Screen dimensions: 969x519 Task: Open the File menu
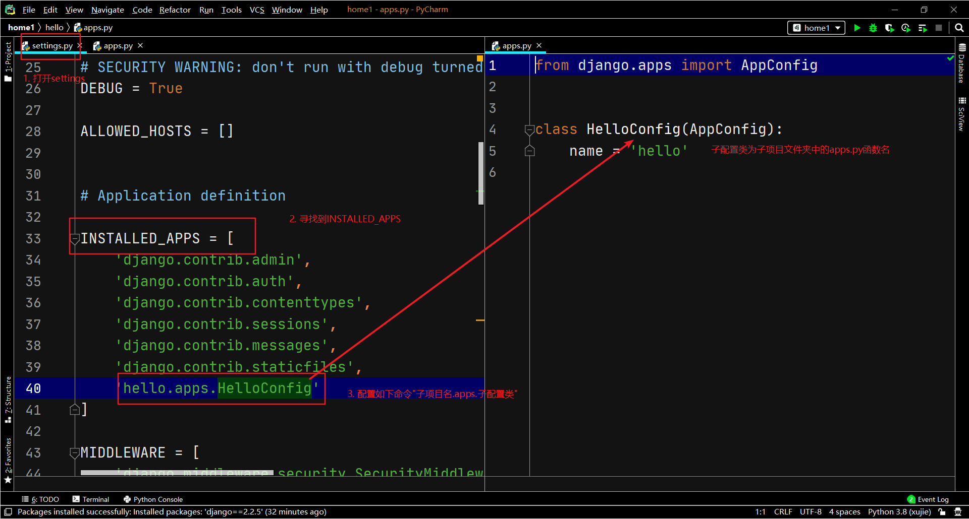click(29, 10)
